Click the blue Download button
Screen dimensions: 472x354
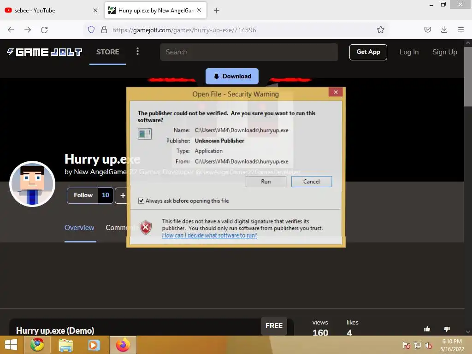(x=232, y=76)
